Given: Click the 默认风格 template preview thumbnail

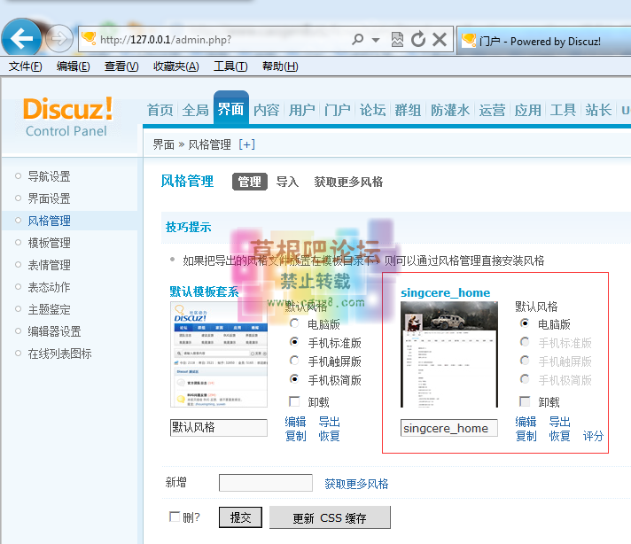Looking at the screenshot, I should (x=219, y=354).
